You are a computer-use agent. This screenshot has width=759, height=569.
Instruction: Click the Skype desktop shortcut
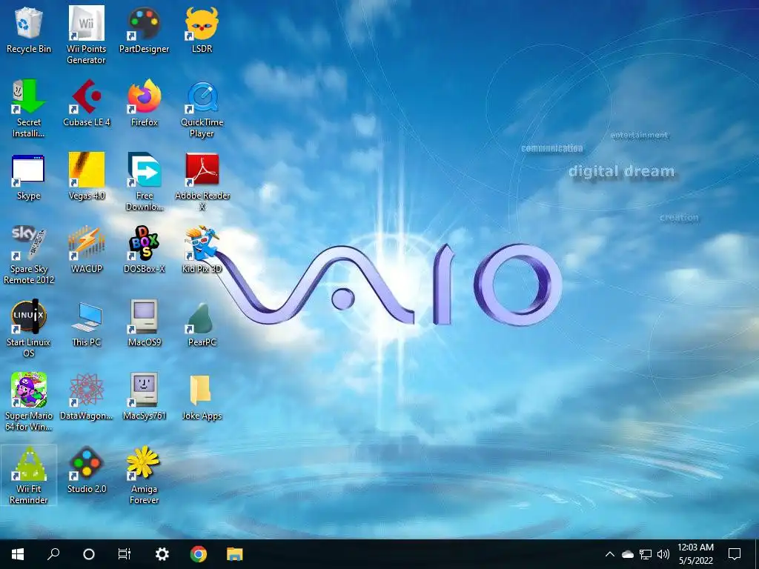pyautogui.click(x=29, y=170)
